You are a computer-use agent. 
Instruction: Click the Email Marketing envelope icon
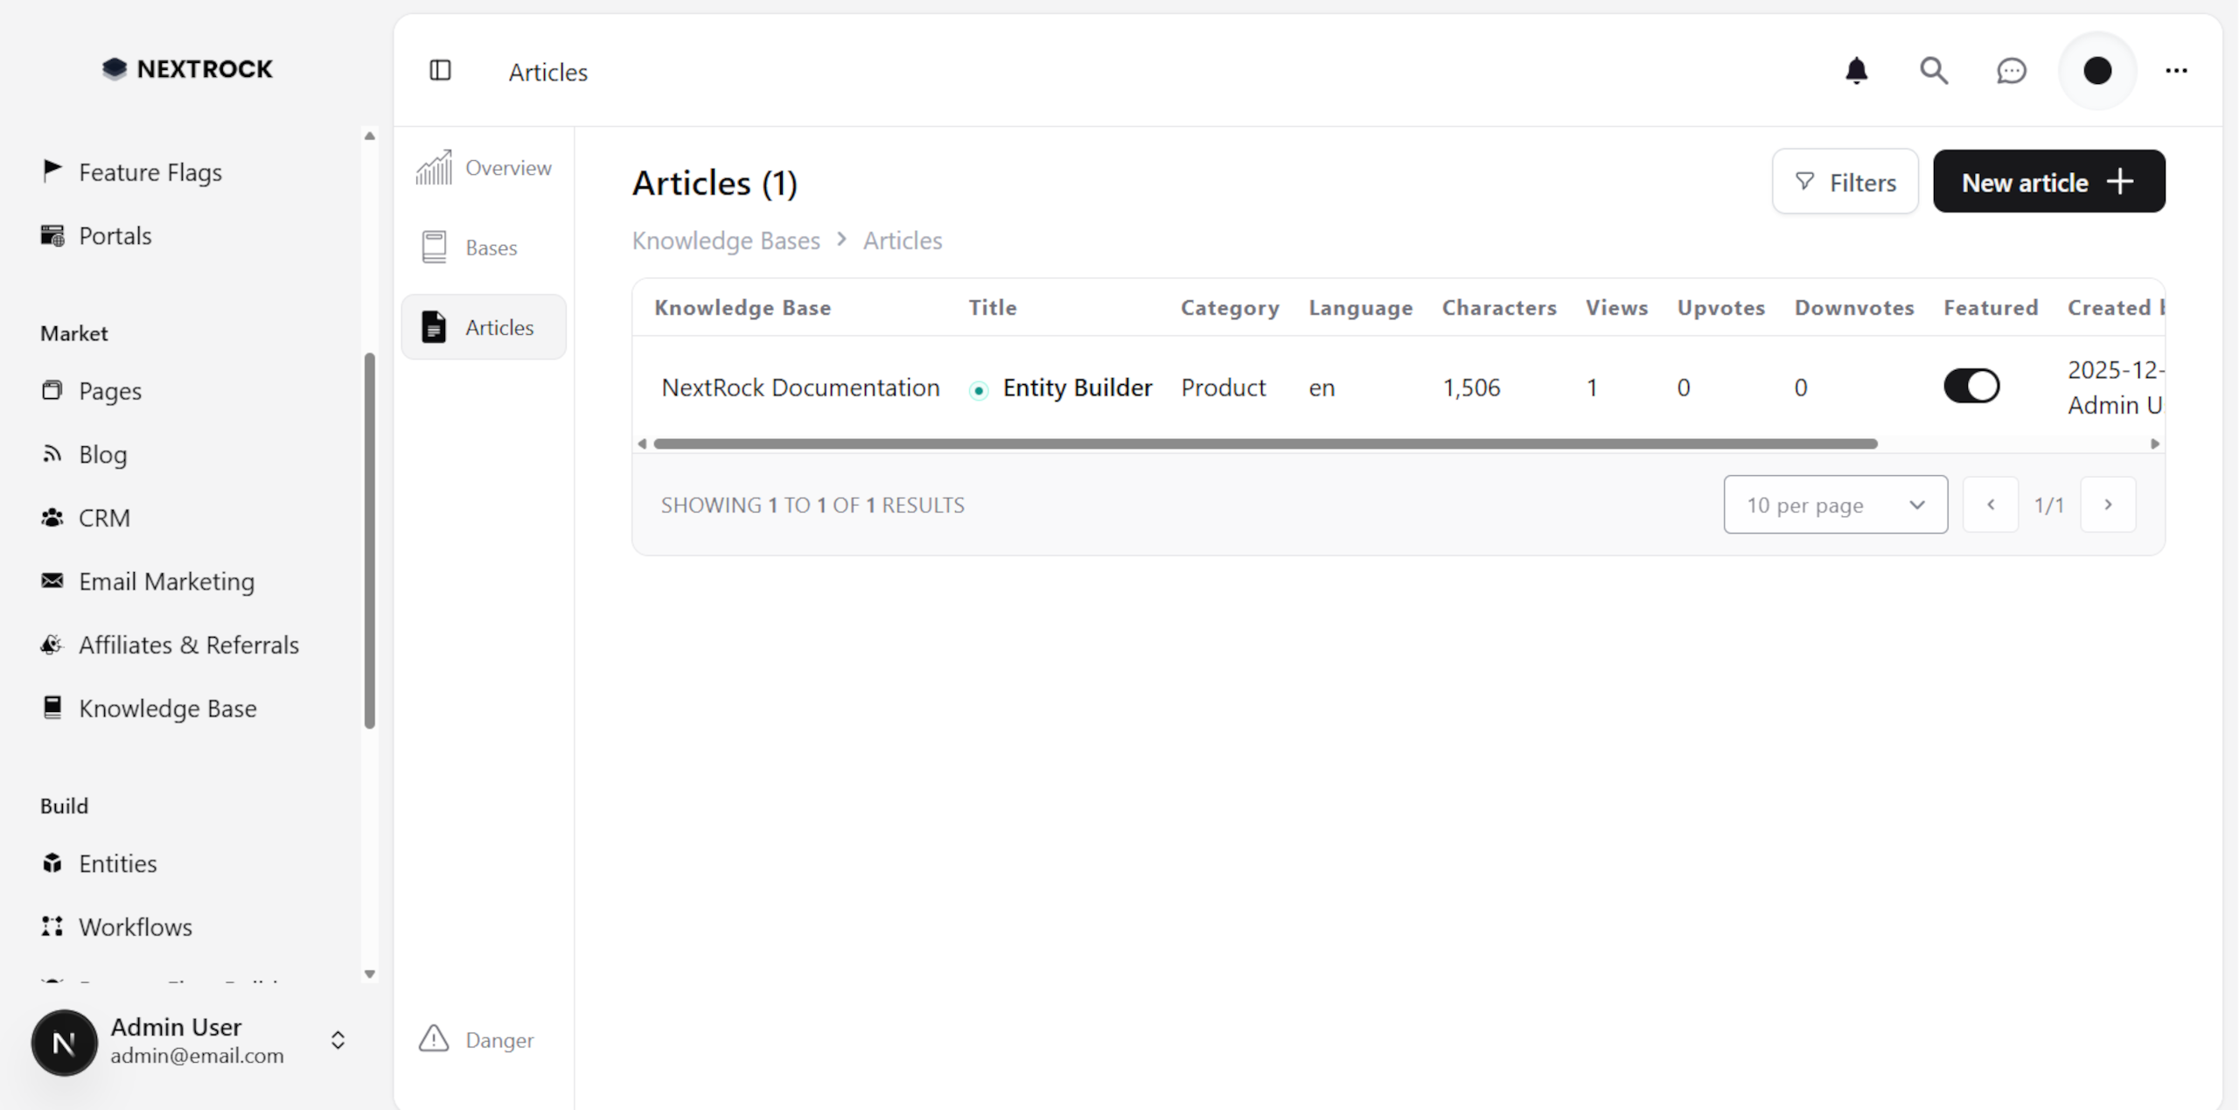[52, 581]
